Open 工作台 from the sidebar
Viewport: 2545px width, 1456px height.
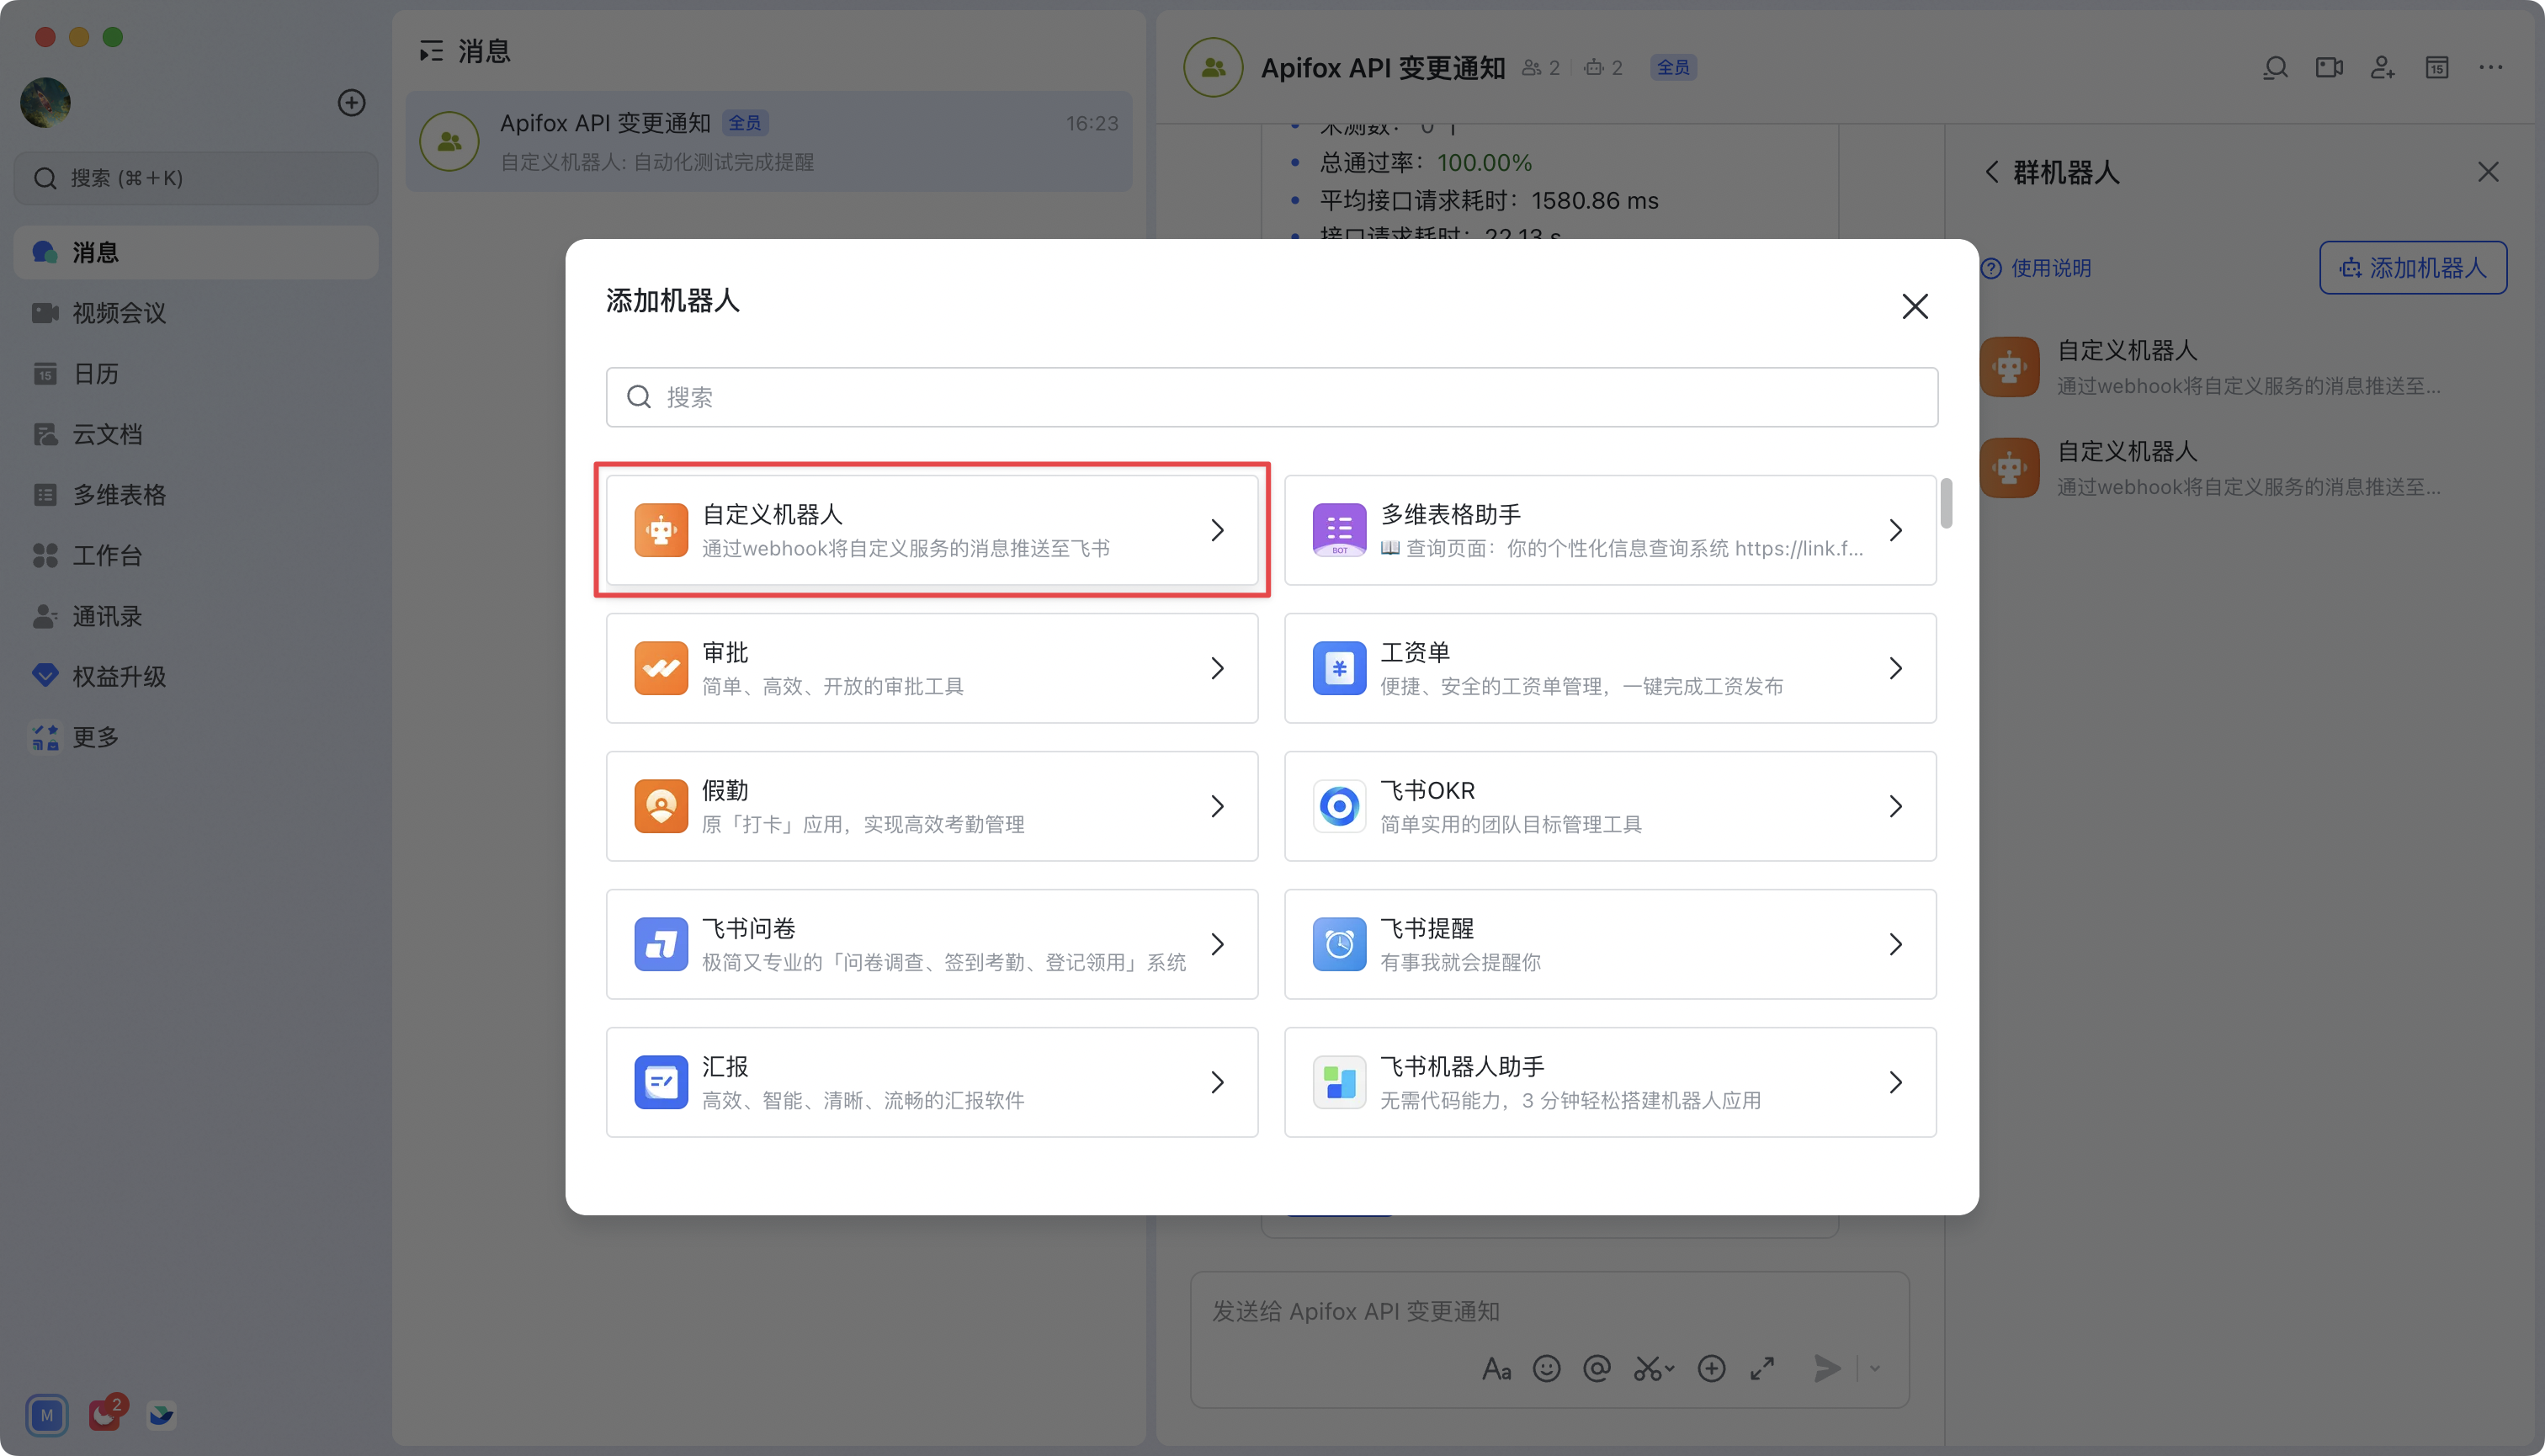(107, 555)
